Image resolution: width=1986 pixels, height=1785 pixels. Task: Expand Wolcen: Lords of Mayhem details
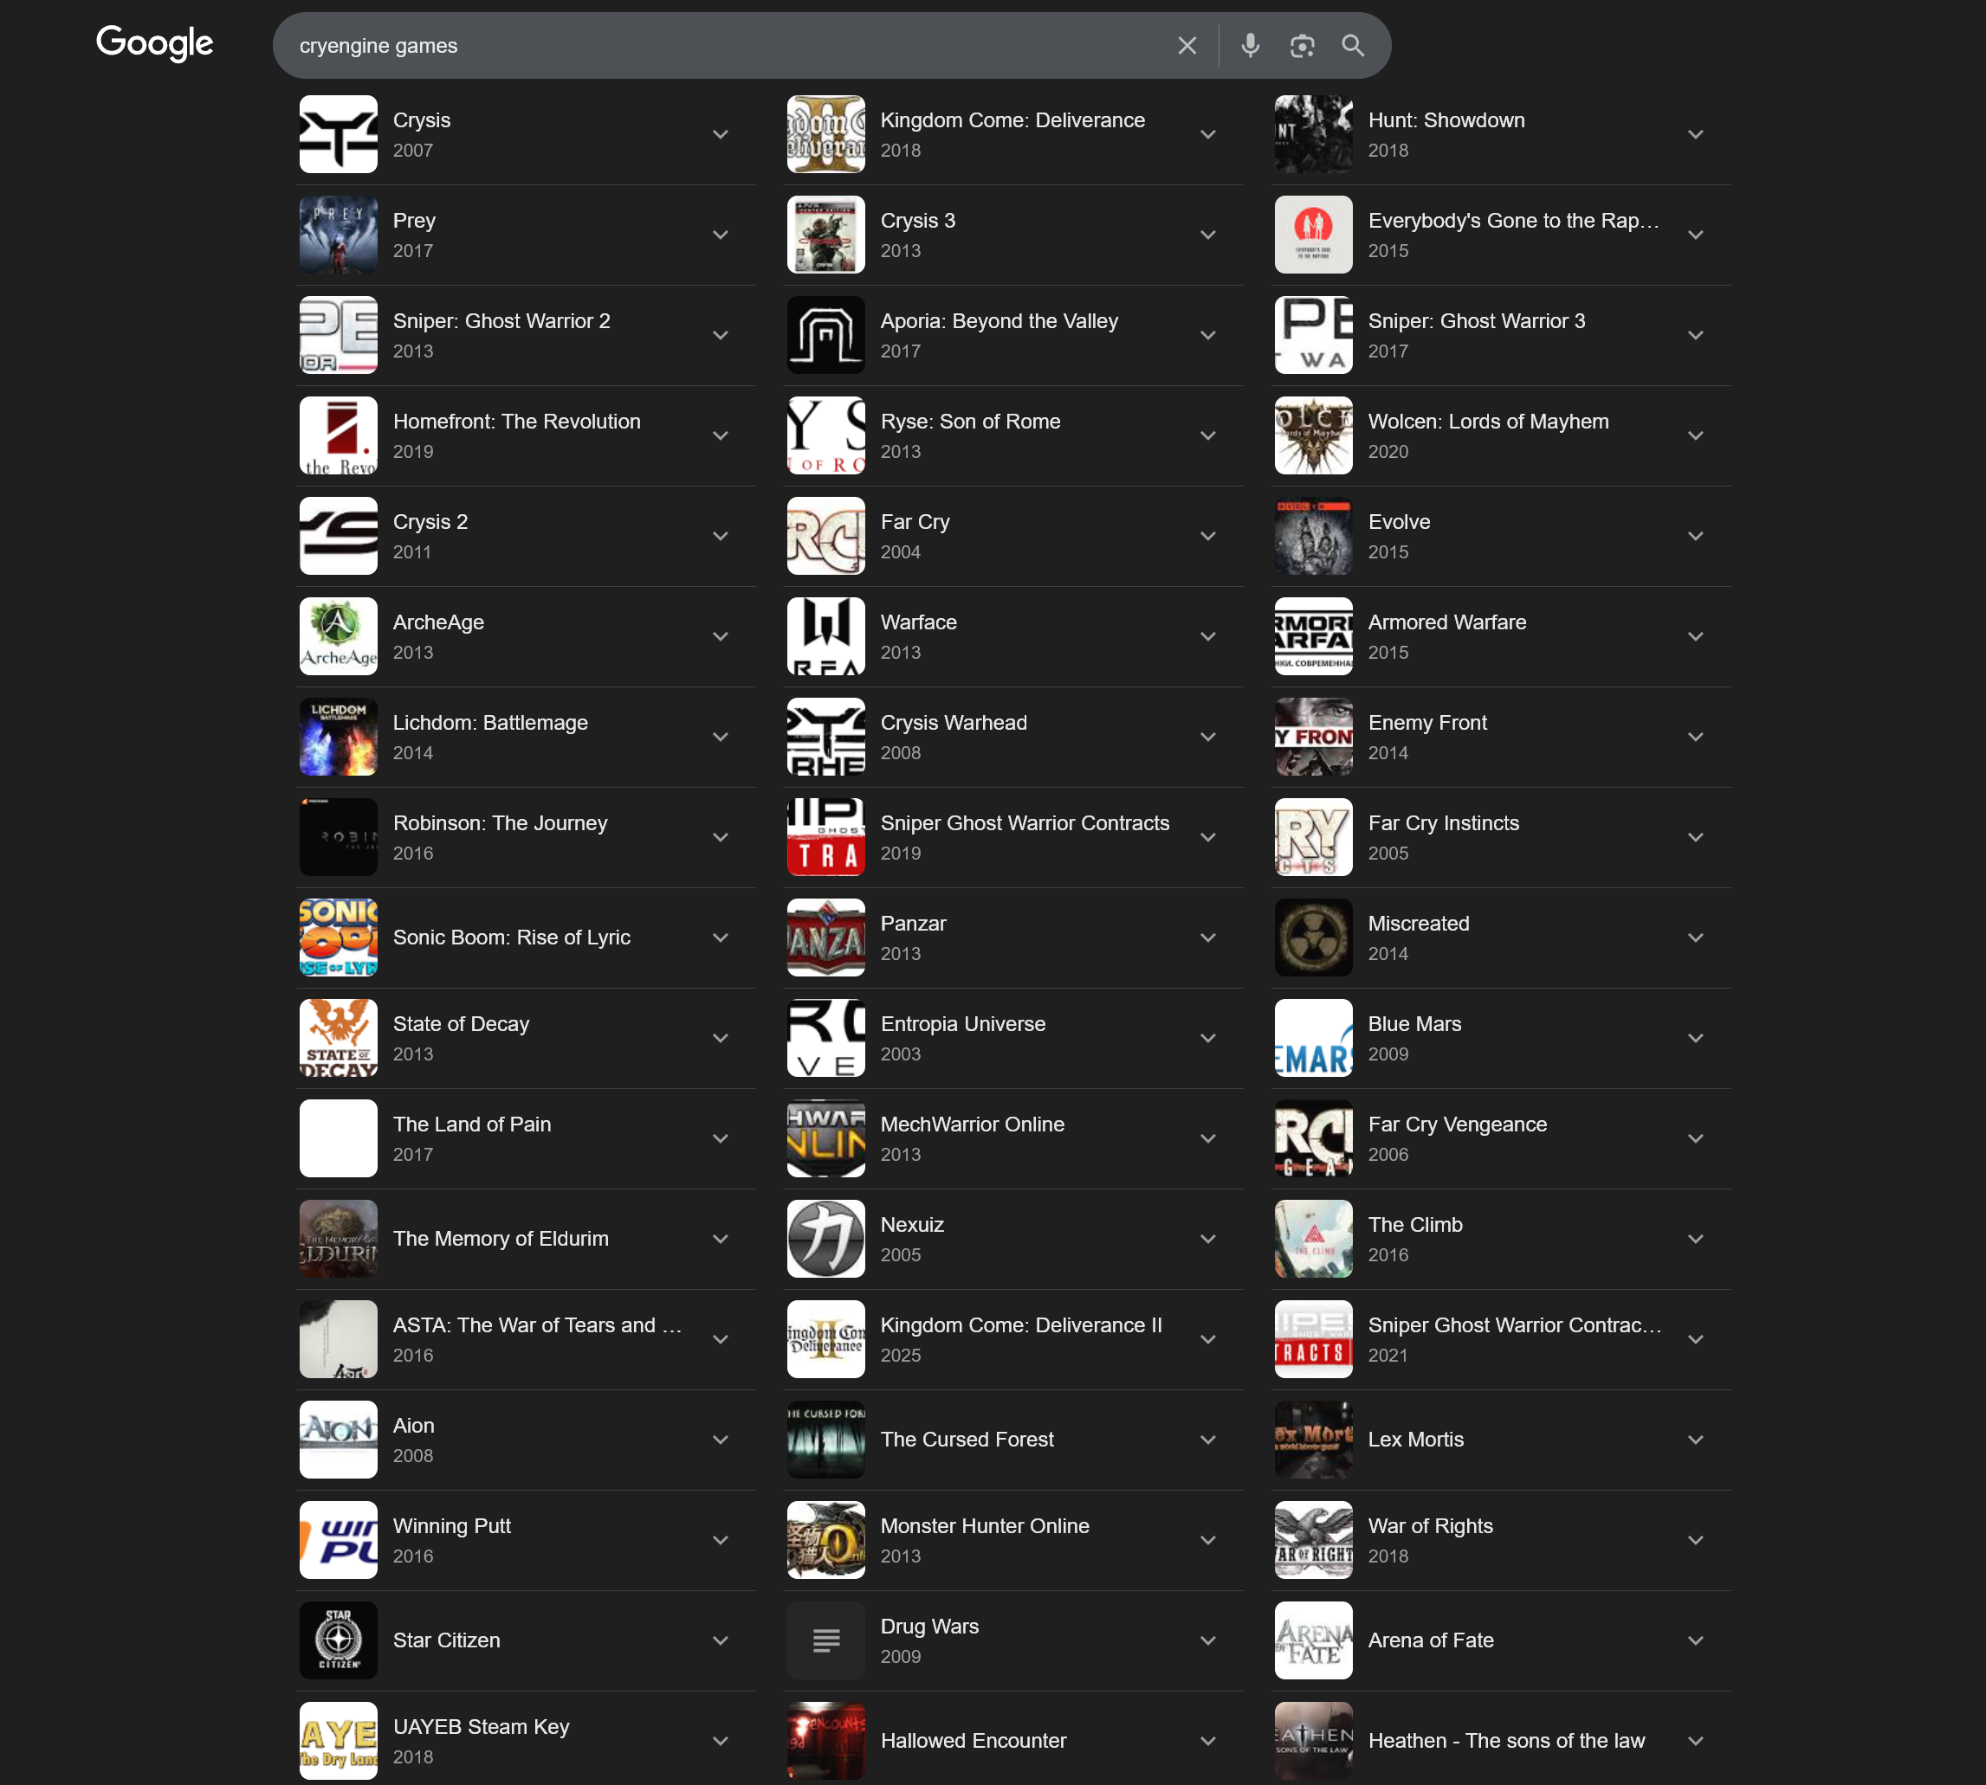(x=1695, y=435)
